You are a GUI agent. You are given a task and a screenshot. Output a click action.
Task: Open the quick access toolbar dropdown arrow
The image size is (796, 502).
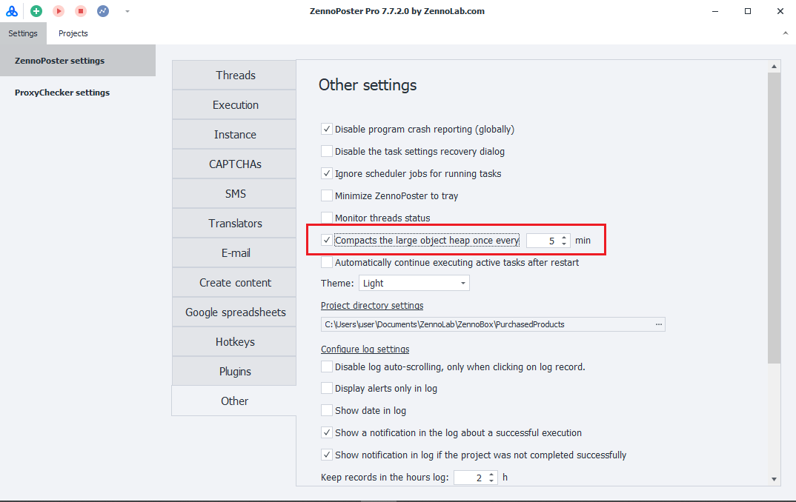point(127,11)
